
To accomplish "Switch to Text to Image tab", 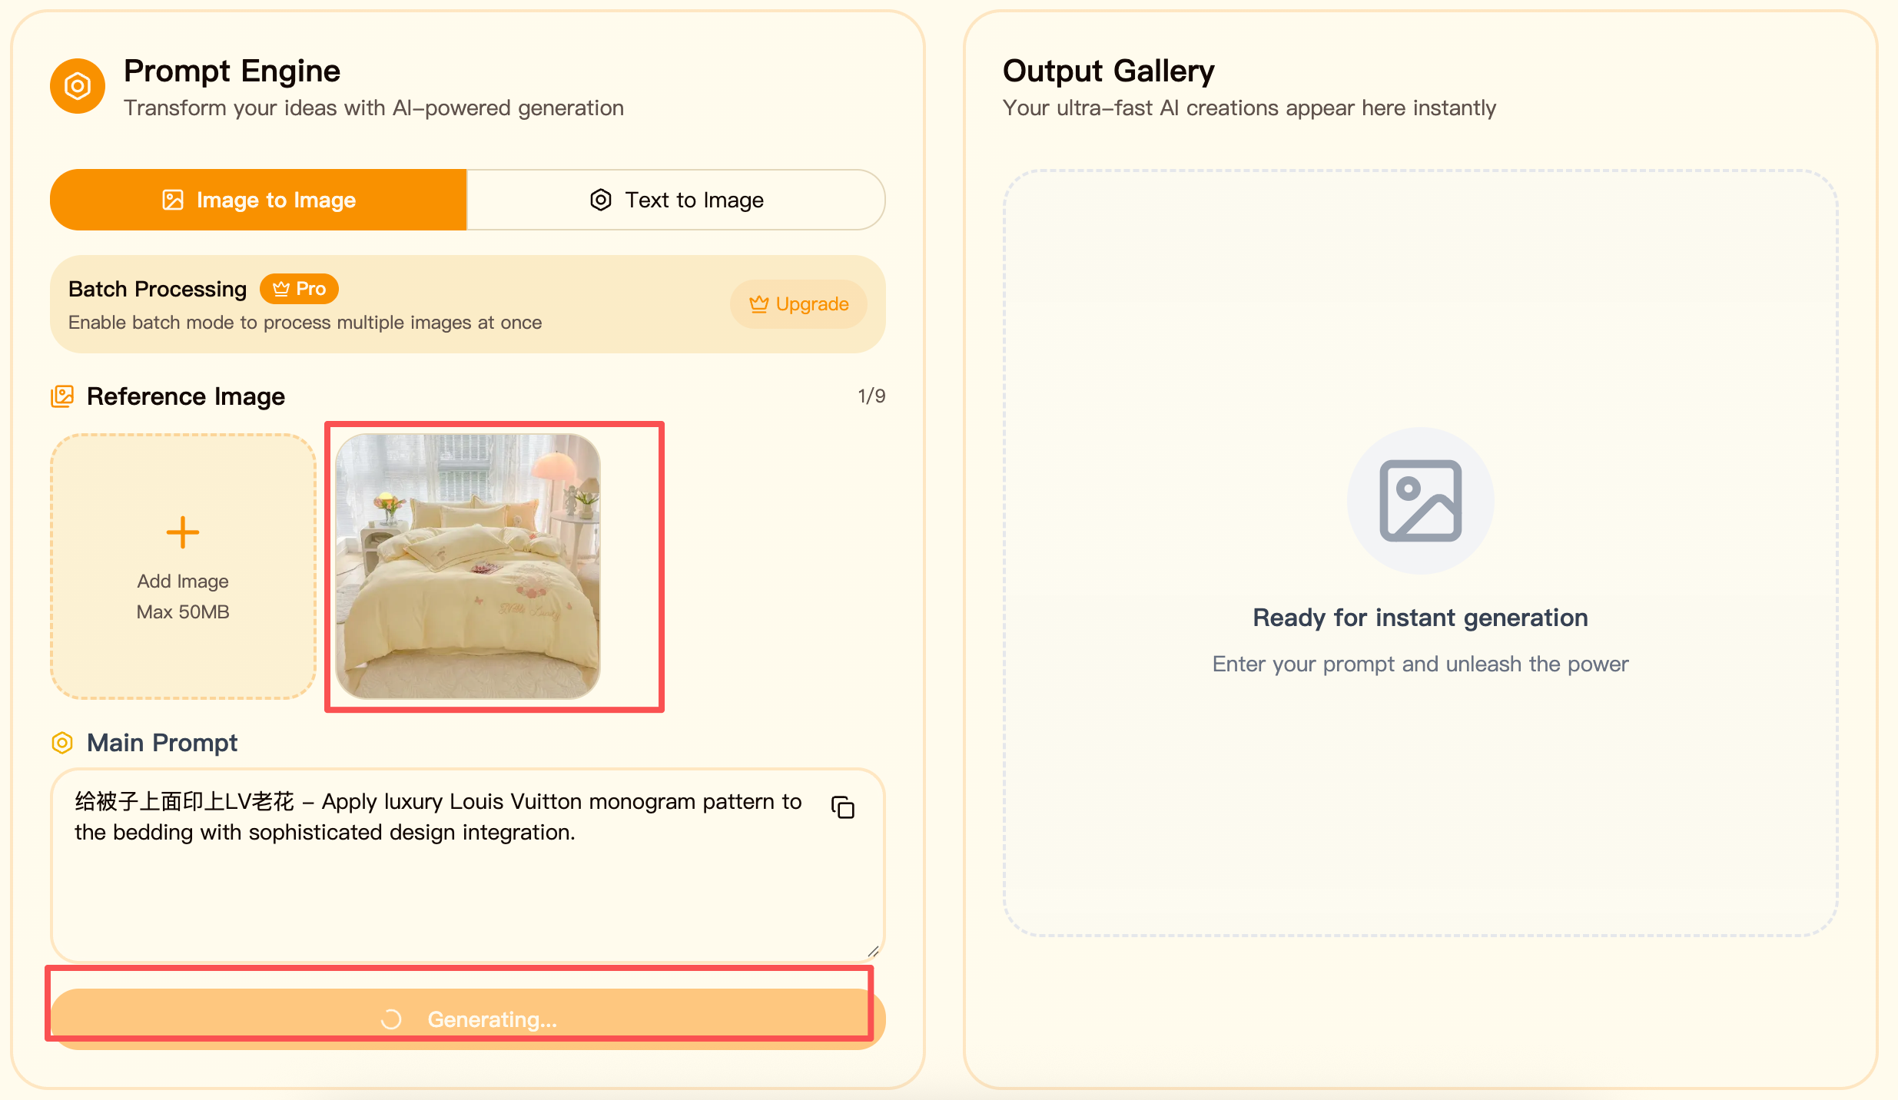I will tap(676, 200).
